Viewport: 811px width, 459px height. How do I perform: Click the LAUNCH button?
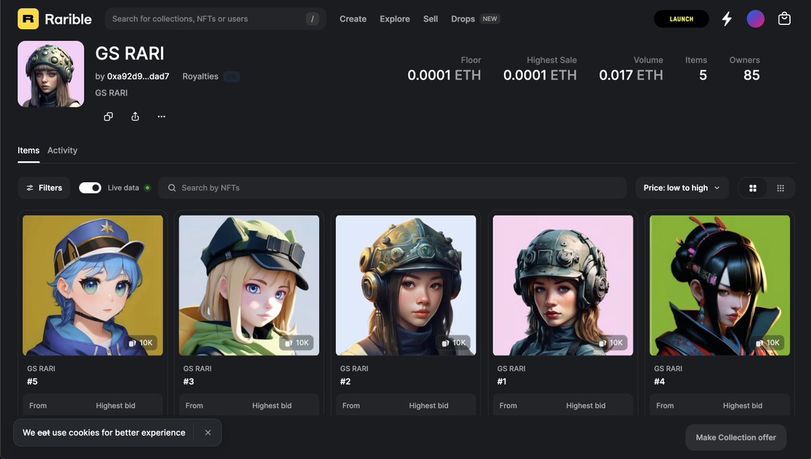click(x=681, y=19)
